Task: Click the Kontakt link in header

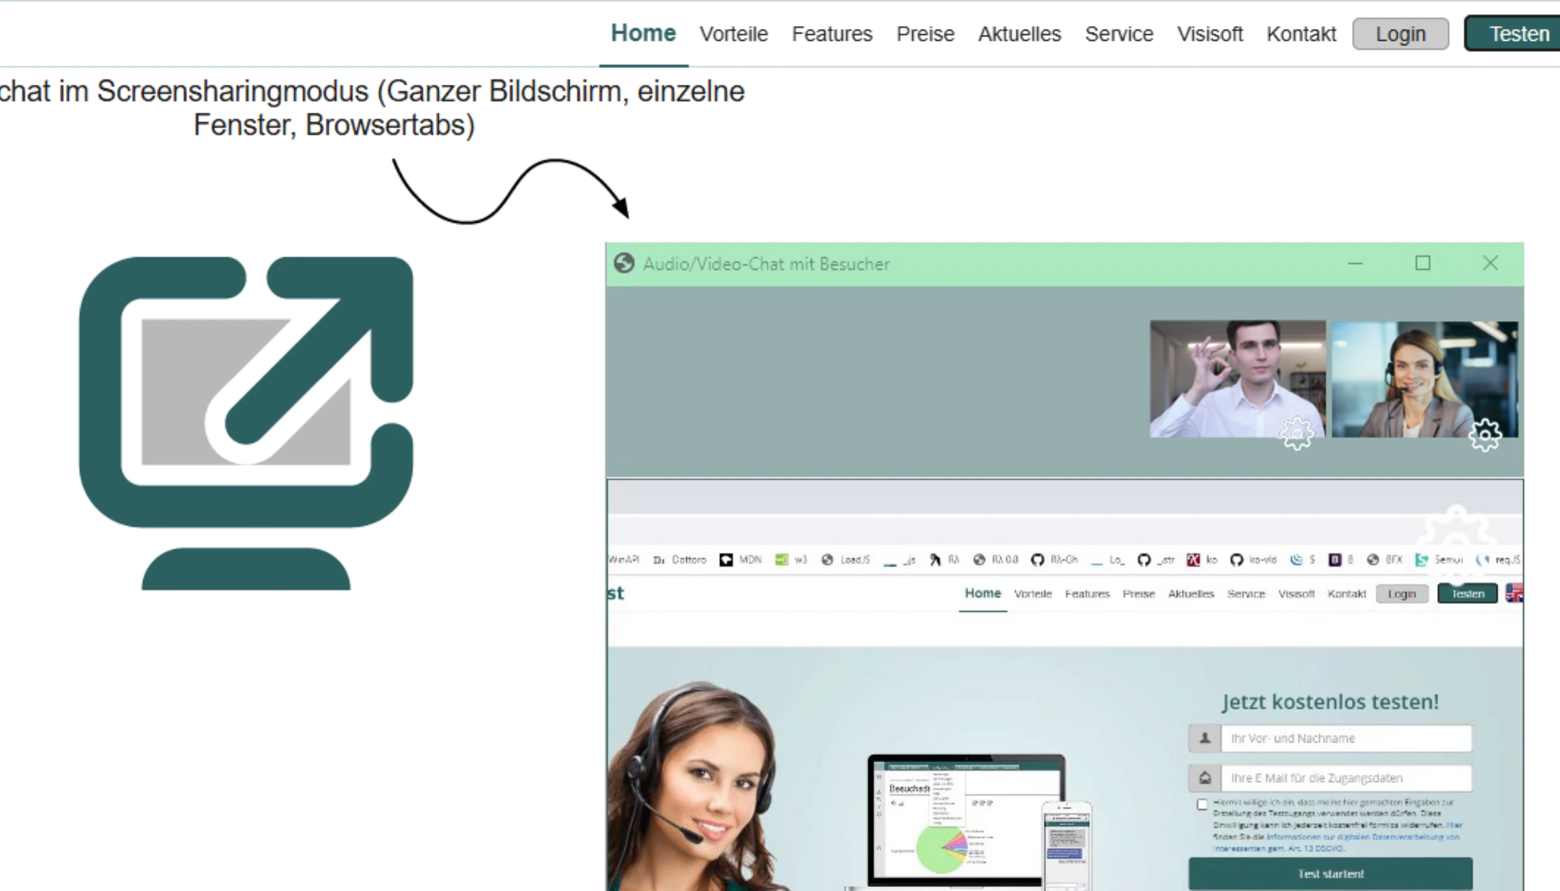Action: pos(1301,34)
